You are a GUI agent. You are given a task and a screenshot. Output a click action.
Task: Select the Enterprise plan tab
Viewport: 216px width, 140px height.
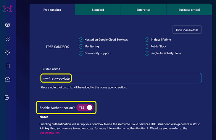tap(144, 10)
